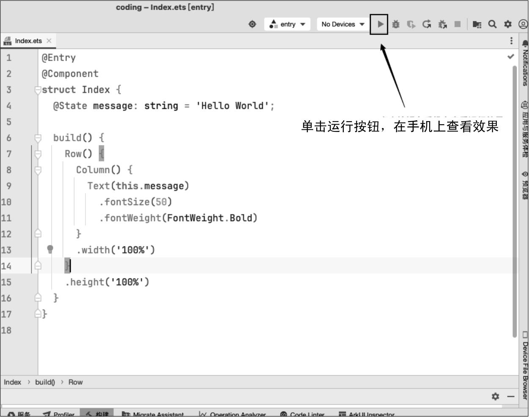Click the attach debugger bug-arrow icon
The height and width of the screenshot is (417, 529).
[442, 24]
